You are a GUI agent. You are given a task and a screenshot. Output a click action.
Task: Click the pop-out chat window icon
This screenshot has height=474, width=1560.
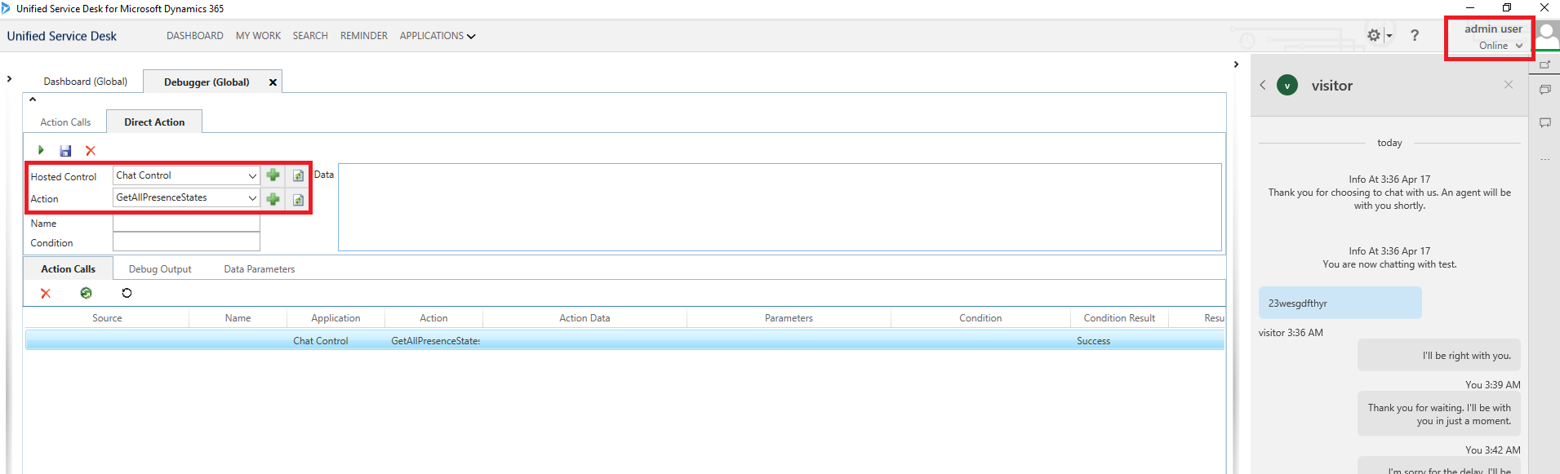click(1544, 64)
